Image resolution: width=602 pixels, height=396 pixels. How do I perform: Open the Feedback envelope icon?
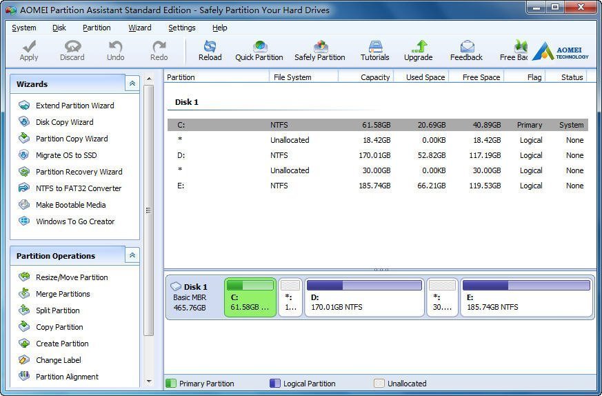pos(467,46)
